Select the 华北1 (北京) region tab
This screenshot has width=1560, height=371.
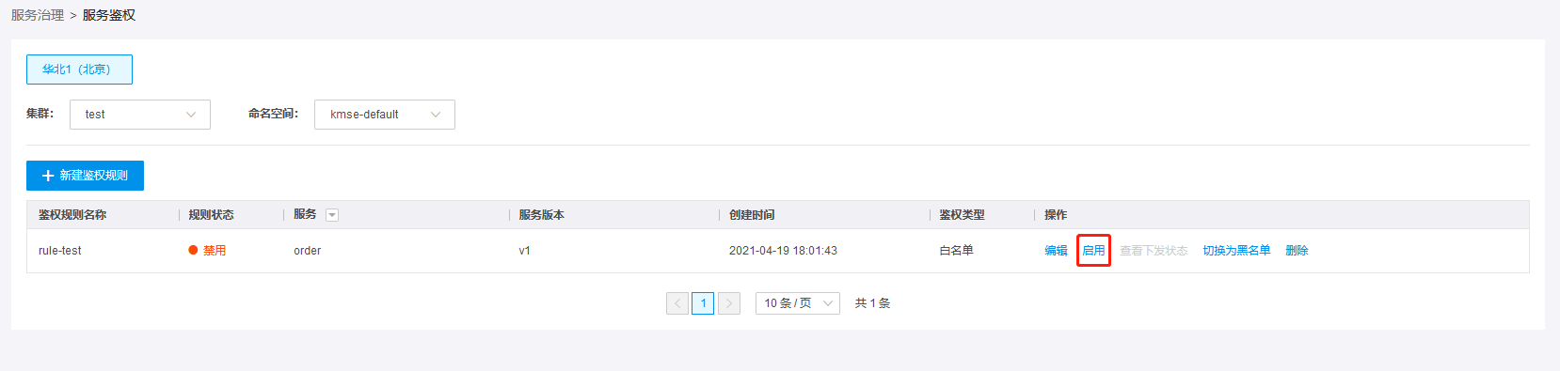(79, 70)
